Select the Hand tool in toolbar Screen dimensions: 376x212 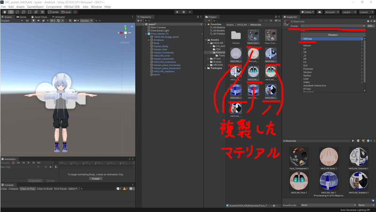point(5,12)
